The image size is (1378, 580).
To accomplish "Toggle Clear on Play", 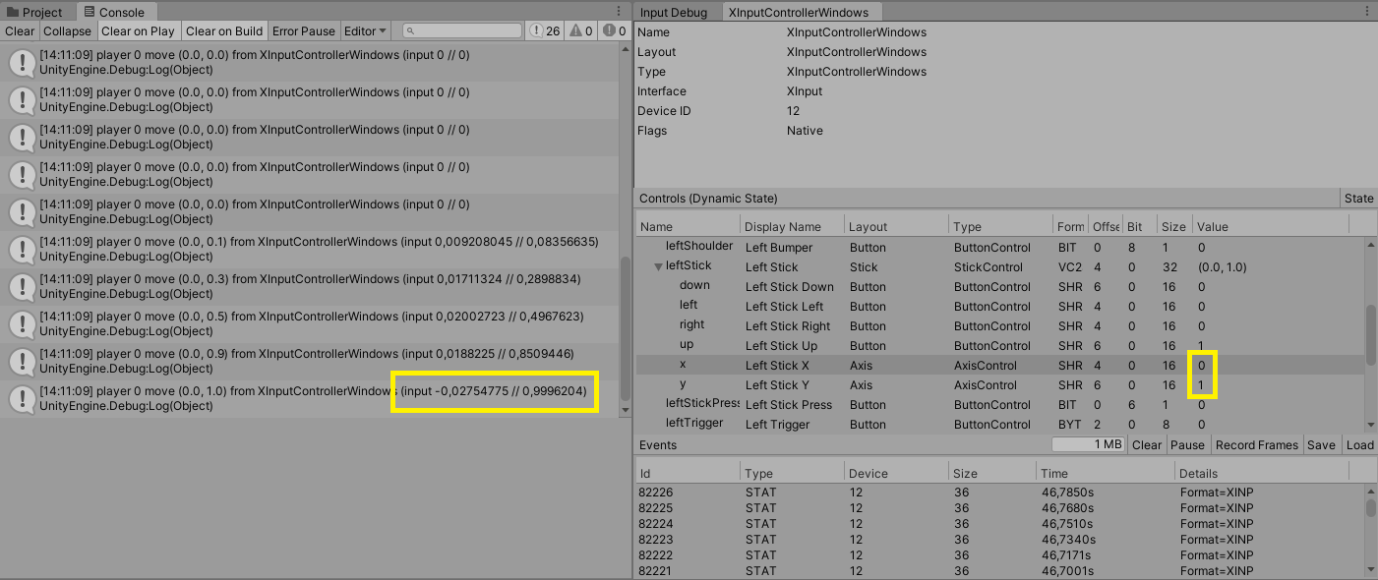I will pyautogui.click(x=138, y=30).
